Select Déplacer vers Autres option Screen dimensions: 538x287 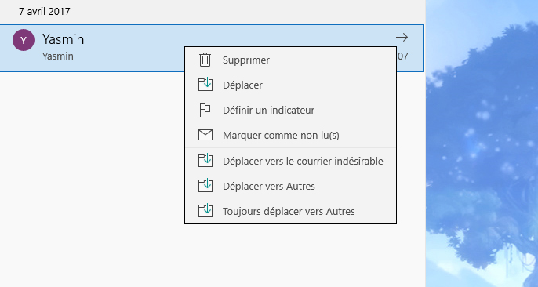pyautogui.click(x=291, y=186)
